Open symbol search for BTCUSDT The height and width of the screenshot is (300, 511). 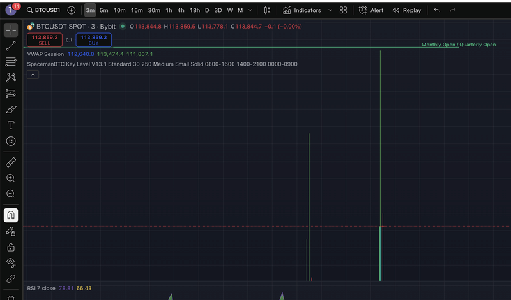pos(43,10)
